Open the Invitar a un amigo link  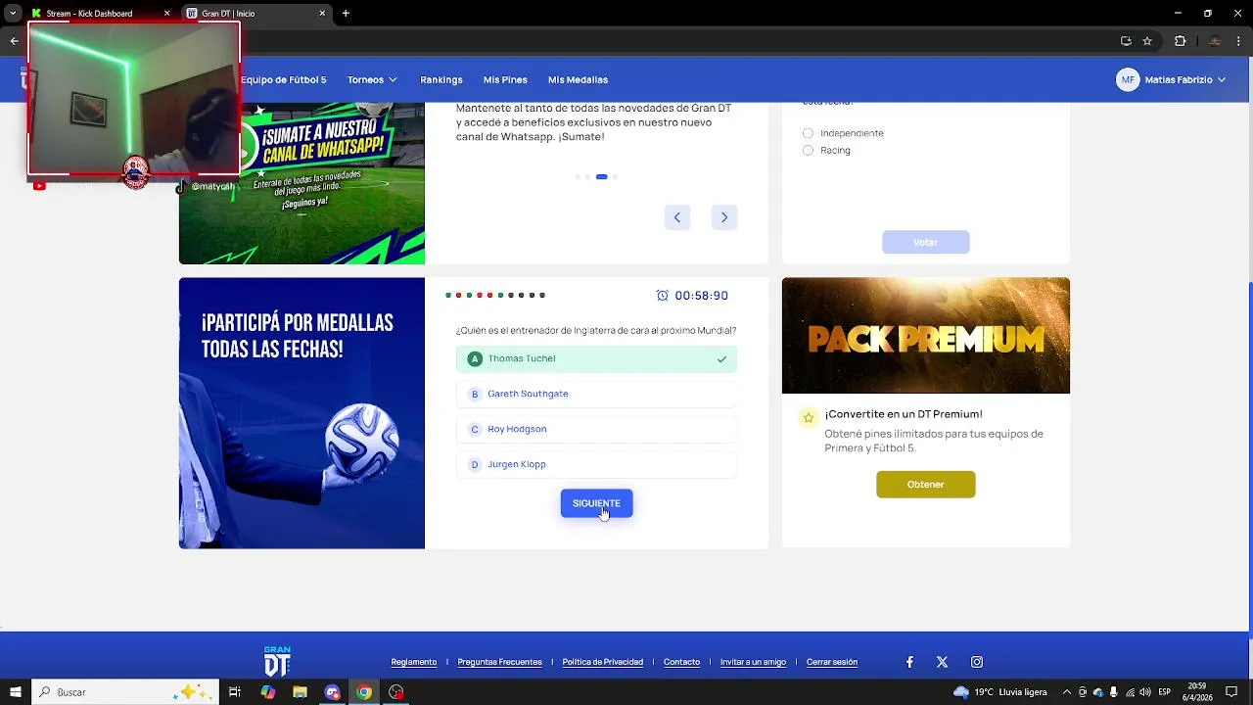(x=753, y=662)
